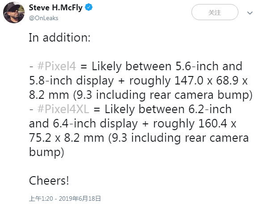Click the "and 6.4-inch display" text

pos(83,124)
